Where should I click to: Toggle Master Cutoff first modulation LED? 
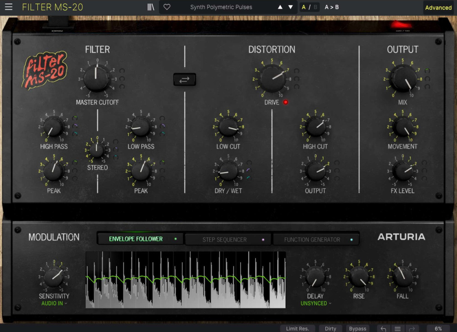coord(122,71)
